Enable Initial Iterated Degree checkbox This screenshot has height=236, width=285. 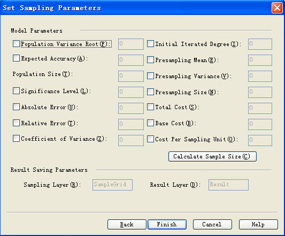coord(150,44)
